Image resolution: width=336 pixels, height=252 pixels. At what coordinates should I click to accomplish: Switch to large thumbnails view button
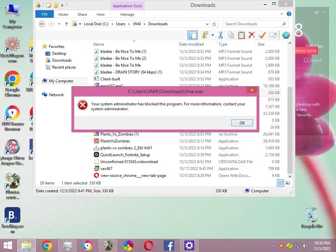pyautogui.click(x=288, y=183)
